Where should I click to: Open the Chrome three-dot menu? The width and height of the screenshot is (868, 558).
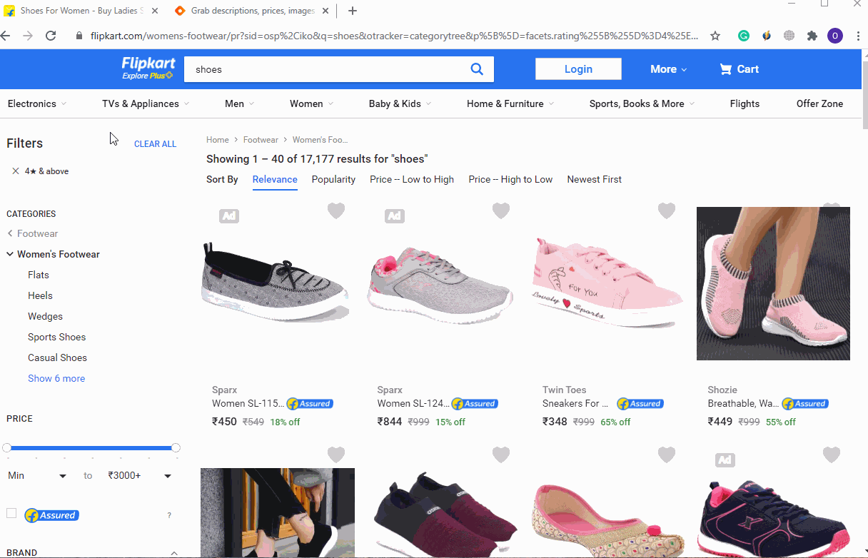point(857,36)
